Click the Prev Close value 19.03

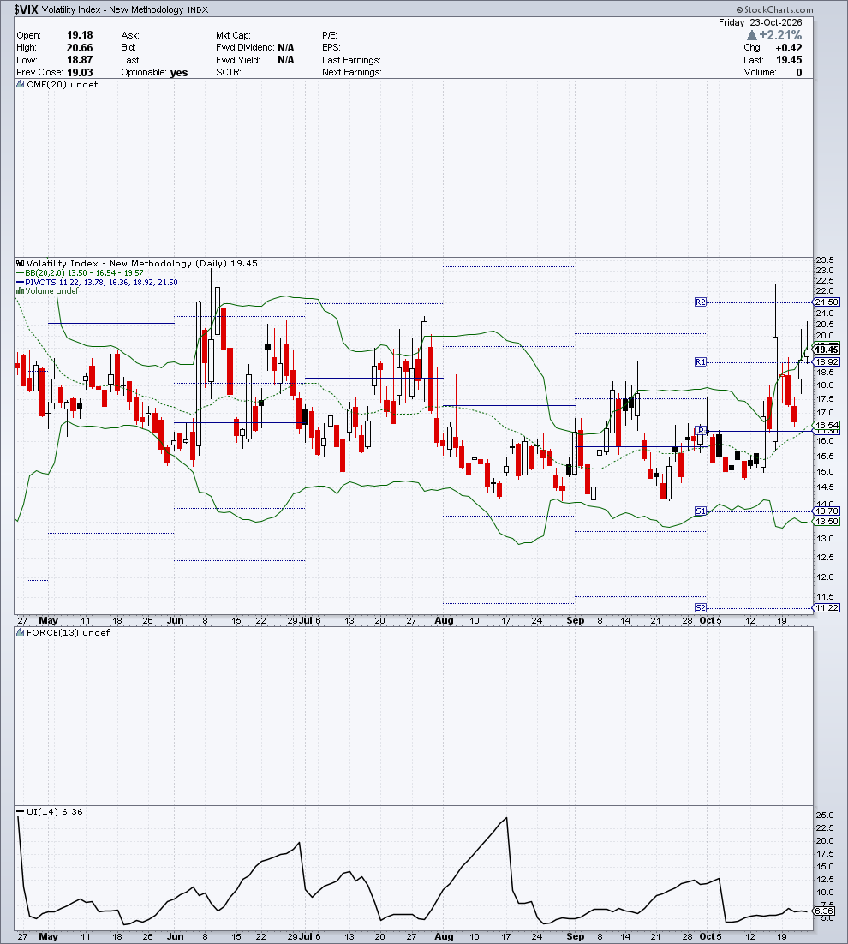coord(80,72)
